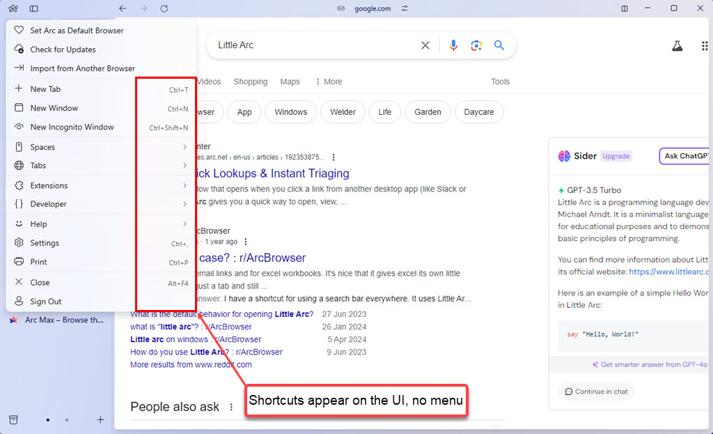Submit search with the magnifier icon

[499, 45]
